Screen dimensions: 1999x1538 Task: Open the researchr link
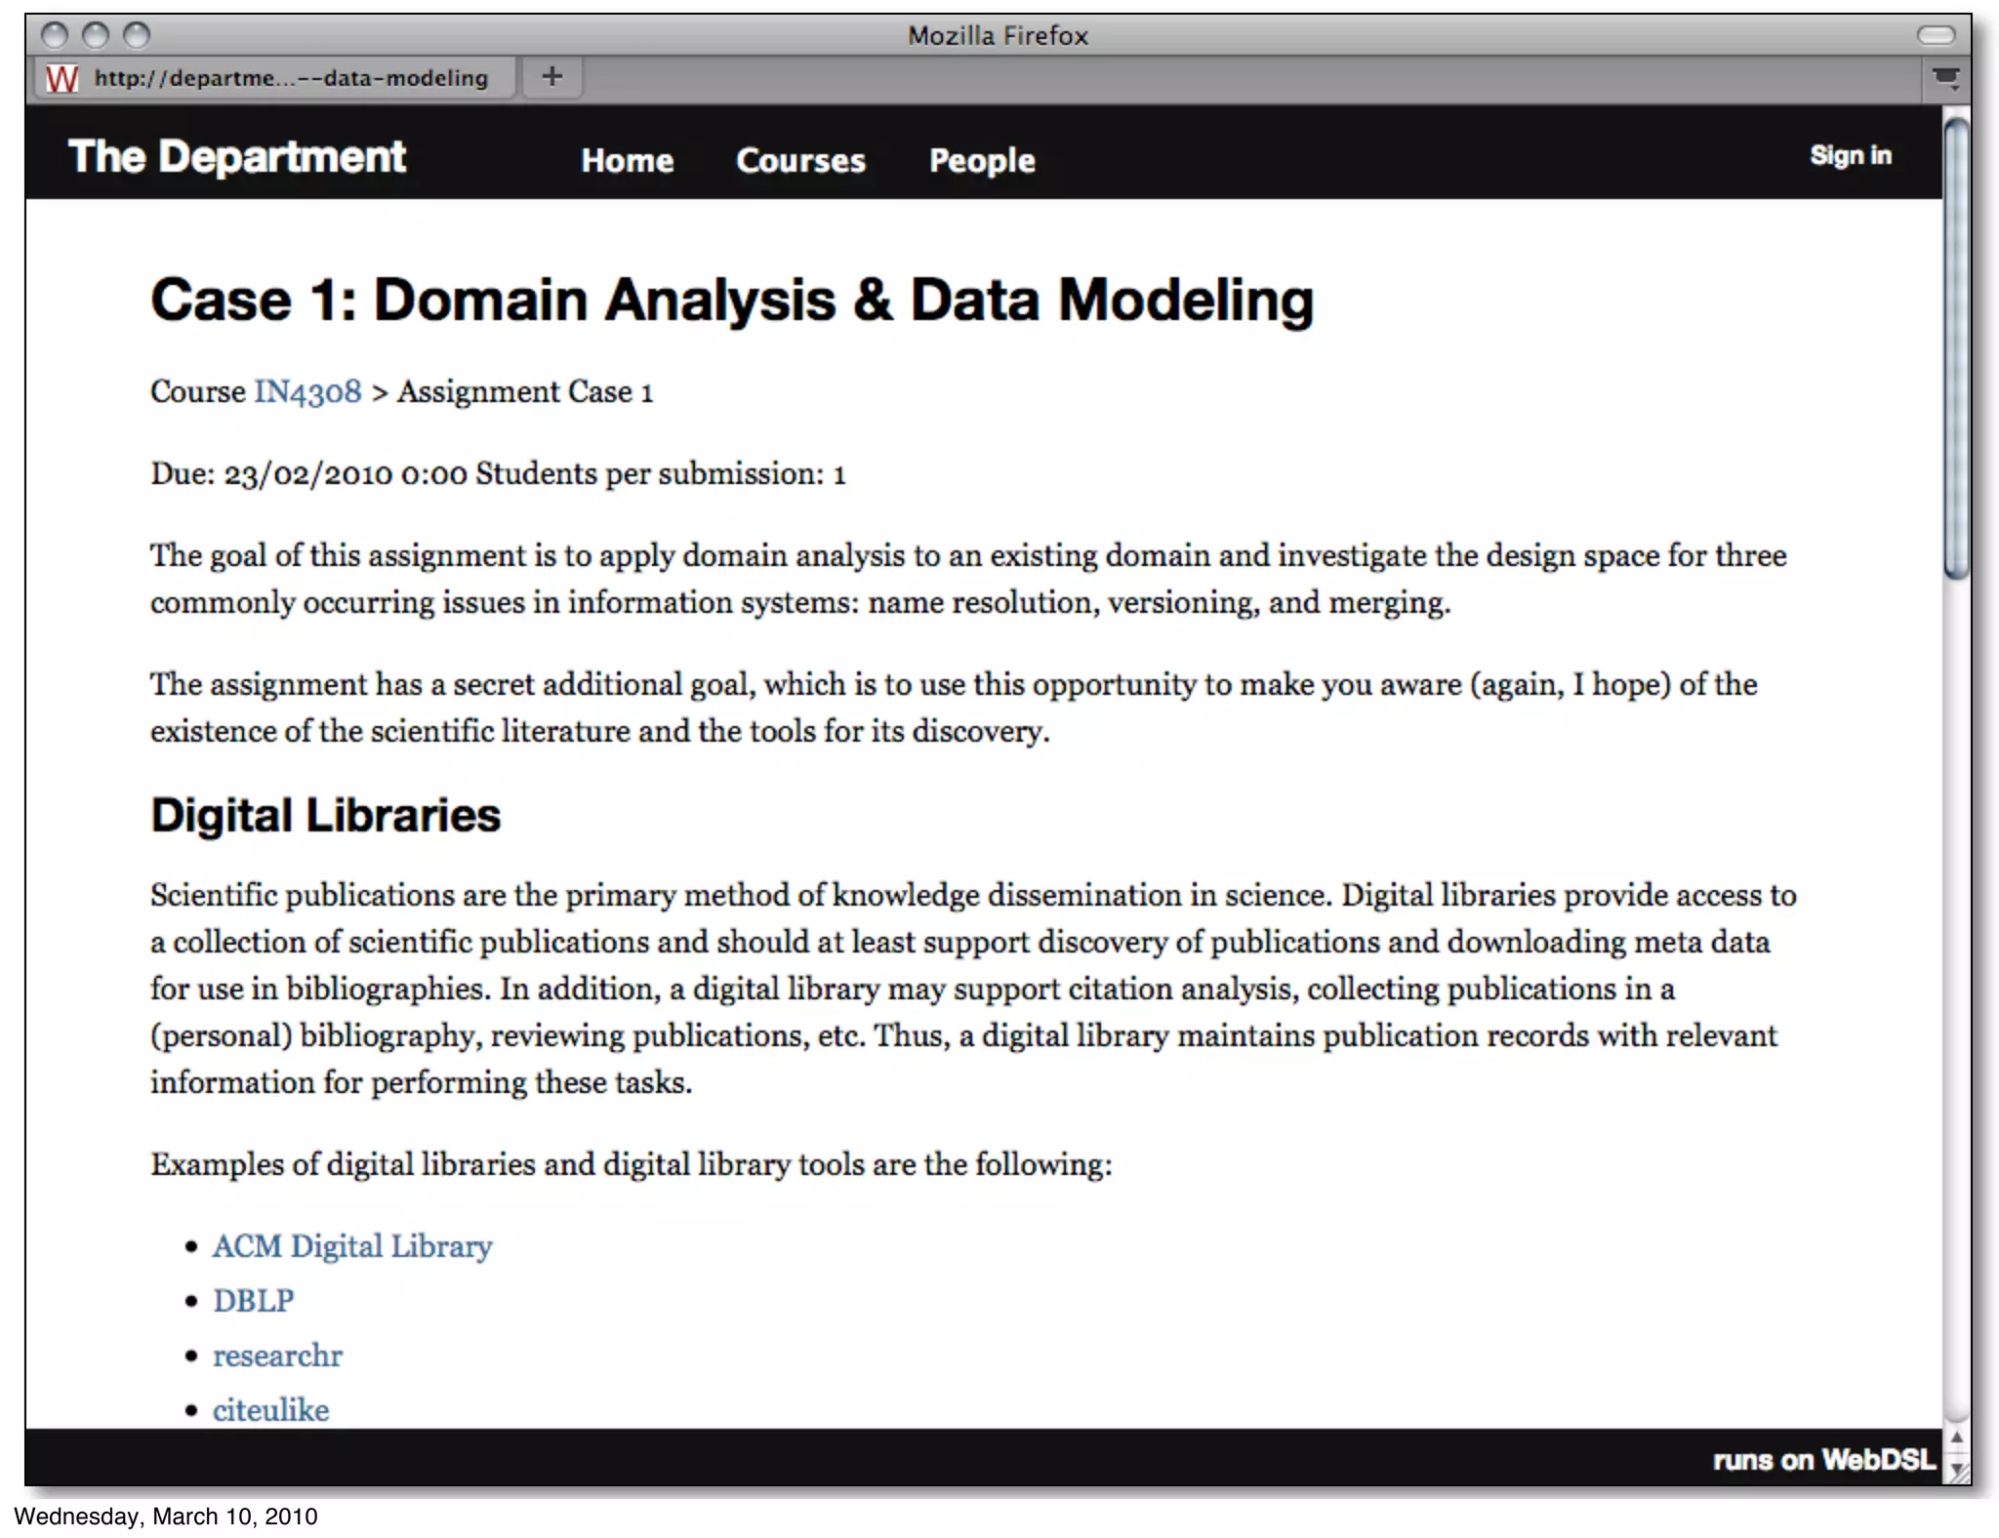pos(277,1356)
